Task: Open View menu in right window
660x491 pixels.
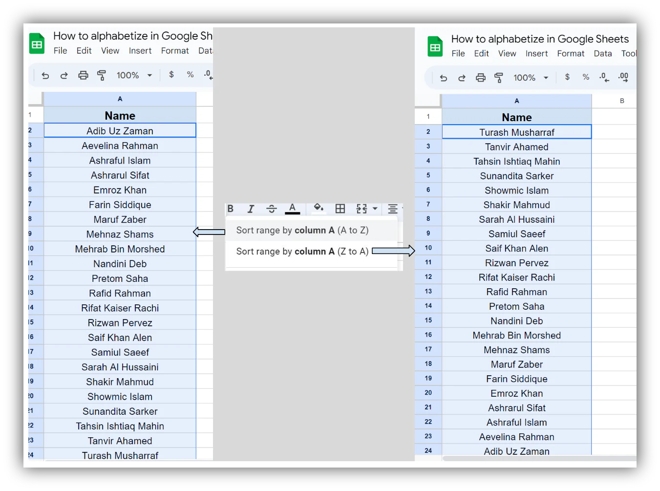Action: pyautogui.click(x=507, y=54)
